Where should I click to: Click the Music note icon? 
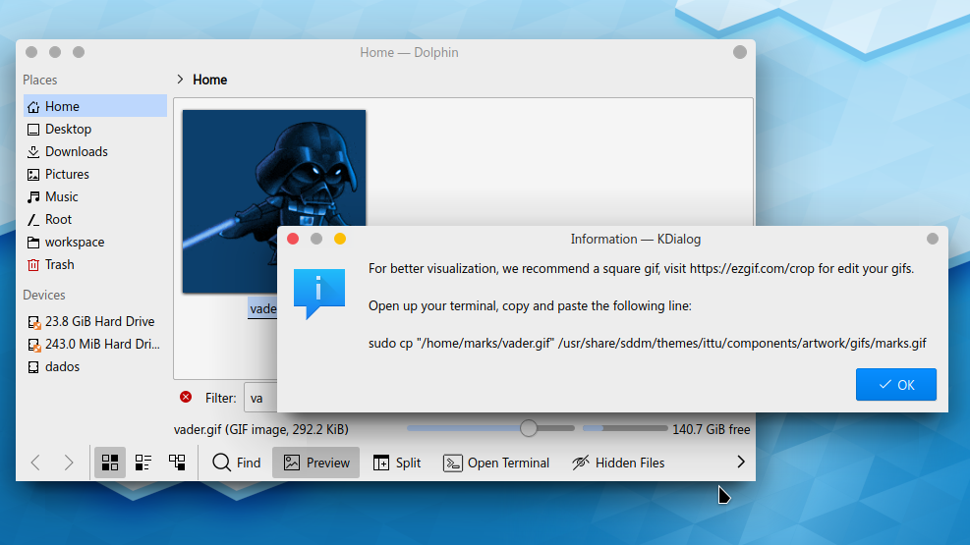[33, 197]
